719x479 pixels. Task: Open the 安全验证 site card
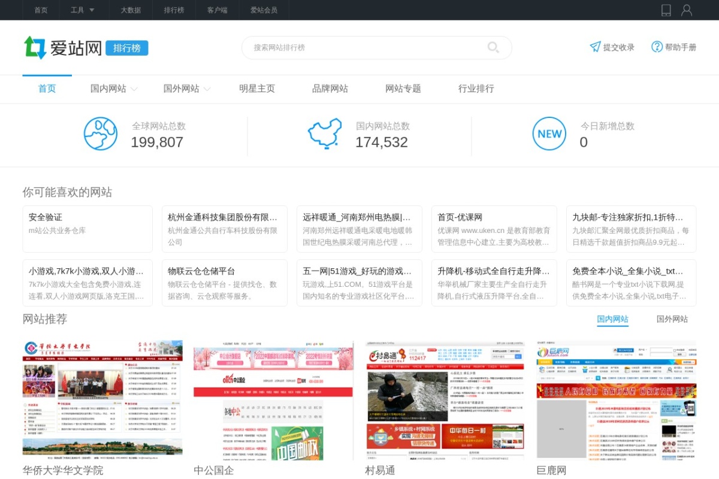(x=87, y=229)
